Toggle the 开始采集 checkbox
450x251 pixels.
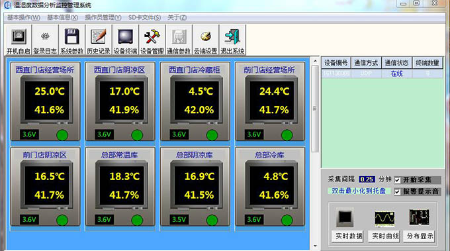click(398, 180)
